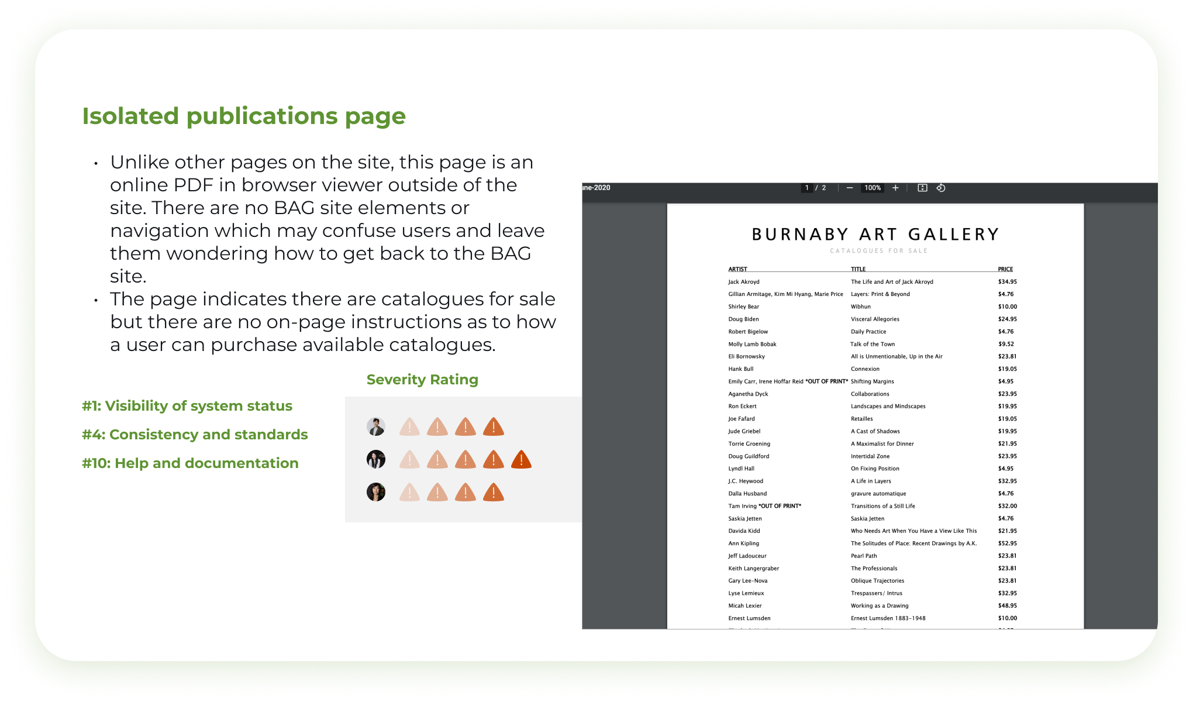Click the bottom close-up woman avatar
This screenshot has width=1193, height=702.
376,492
